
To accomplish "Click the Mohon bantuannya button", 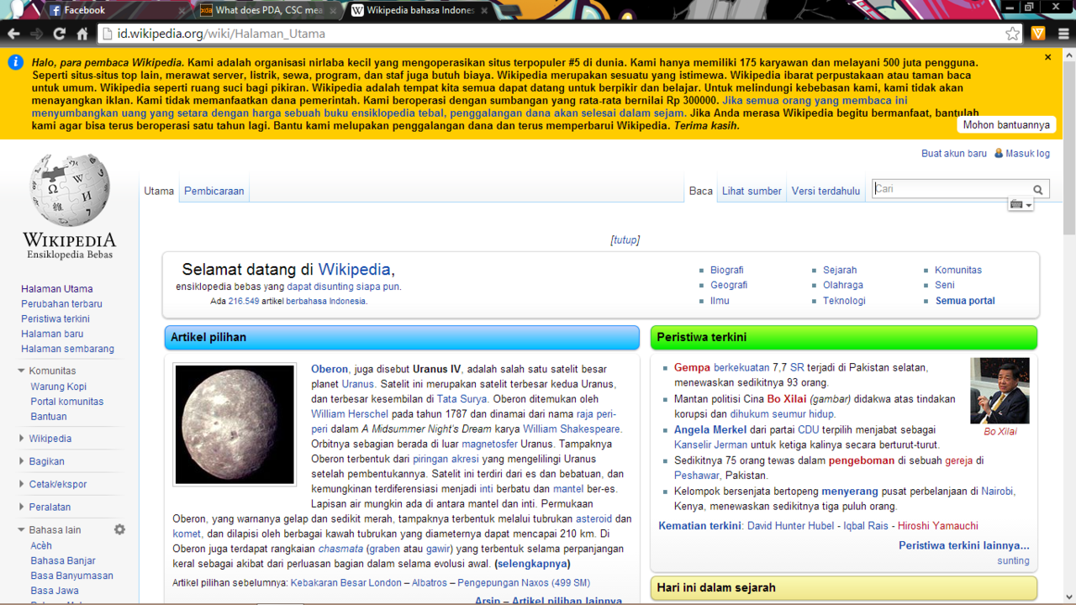I will 1006,124.
